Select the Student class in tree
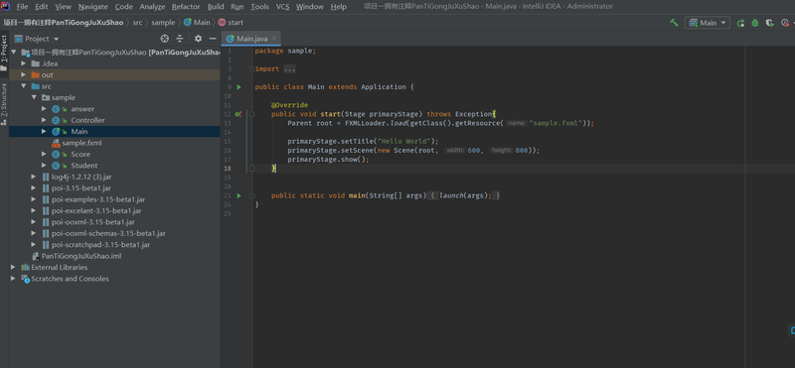The height and width of the screenshot is (368, 795). [x=84, y=166]
